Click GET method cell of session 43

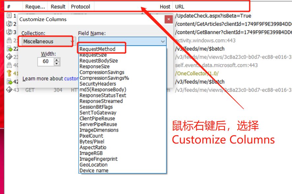point(30,90)
